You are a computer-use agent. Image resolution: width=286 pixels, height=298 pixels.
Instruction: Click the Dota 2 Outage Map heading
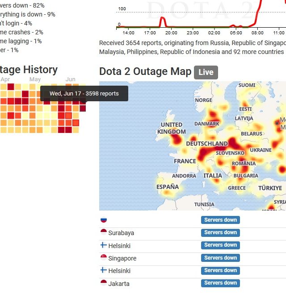(x=145, y=72)
